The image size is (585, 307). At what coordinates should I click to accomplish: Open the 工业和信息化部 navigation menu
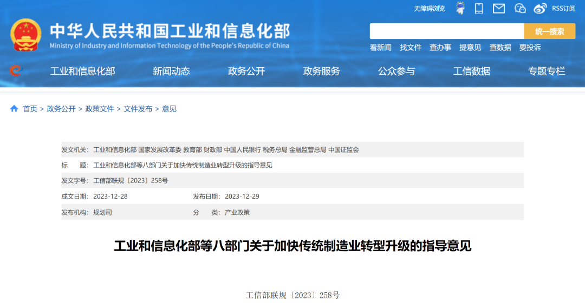tap(82, 71)
